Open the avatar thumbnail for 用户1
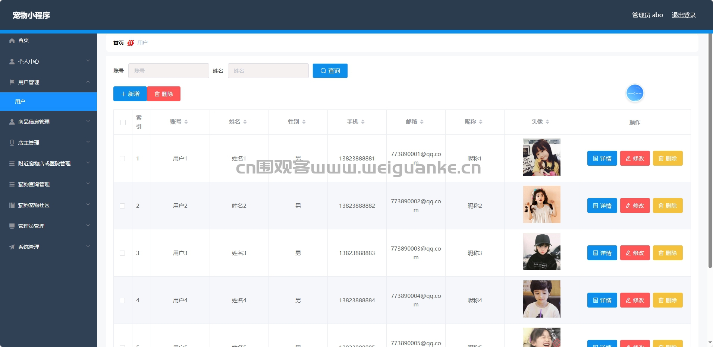Image resolution: width=713 pixels, height=347 pixels. (x=541, y=157)
